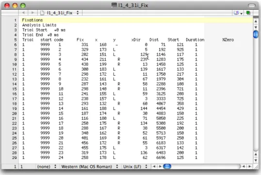Click the bottom down arrow of the vertical scrollbar
This screenshot has width=261, height=175.
tap(256, 160)
